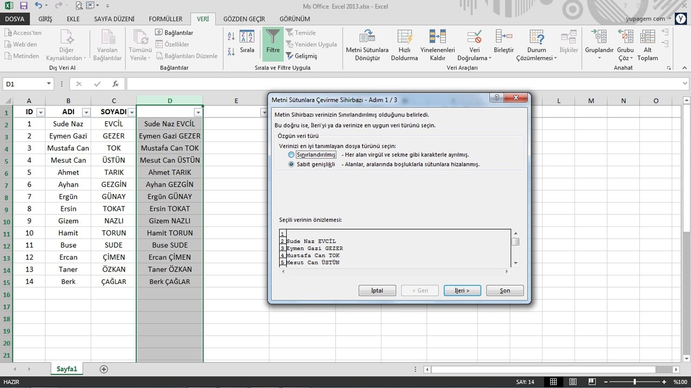Expand the formula bar
This screenshot has height=388, width=691.
[685, 84]
